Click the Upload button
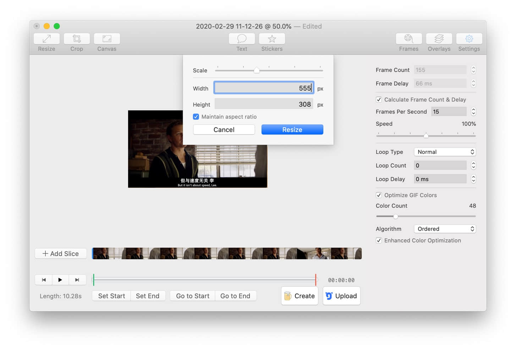The height and width of the screenshot is (350, 516). pyautogui.click(x=341, y=296)
